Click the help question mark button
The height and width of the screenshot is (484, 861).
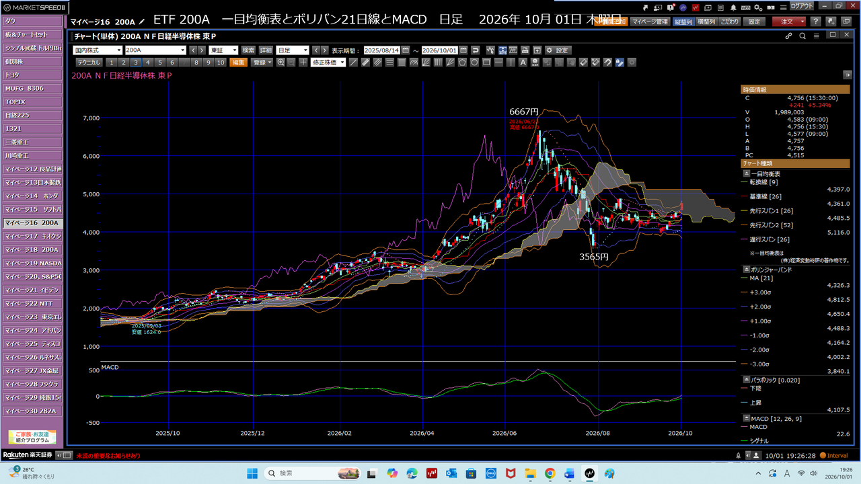tap(815, 22)
